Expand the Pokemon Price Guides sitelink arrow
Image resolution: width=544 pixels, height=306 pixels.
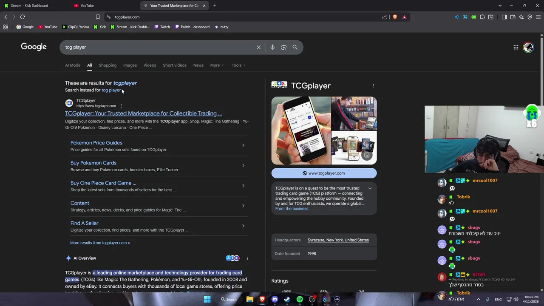coord(243,145)
